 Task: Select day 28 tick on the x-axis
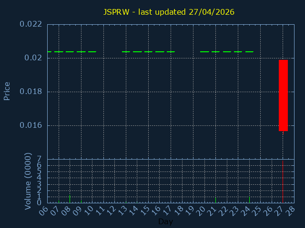[x=290, y=210]
